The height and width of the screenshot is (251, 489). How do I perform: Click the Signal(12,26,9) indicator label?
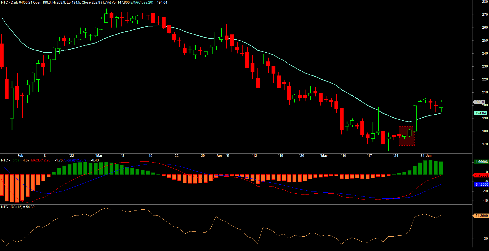pyautogui.click(x=76, y=160)
